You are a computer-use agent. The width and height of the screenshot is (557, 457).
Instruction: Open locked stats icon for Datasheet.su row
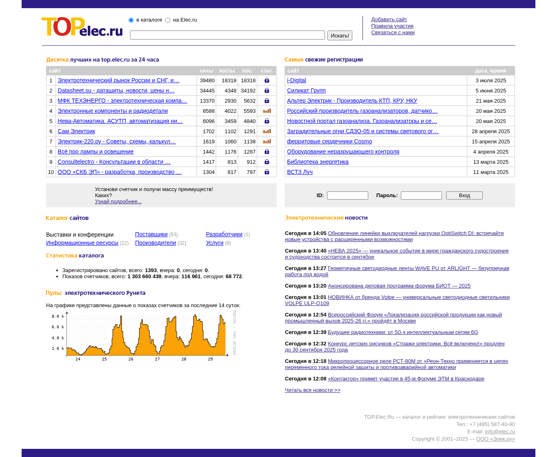[x=267, y=90]
